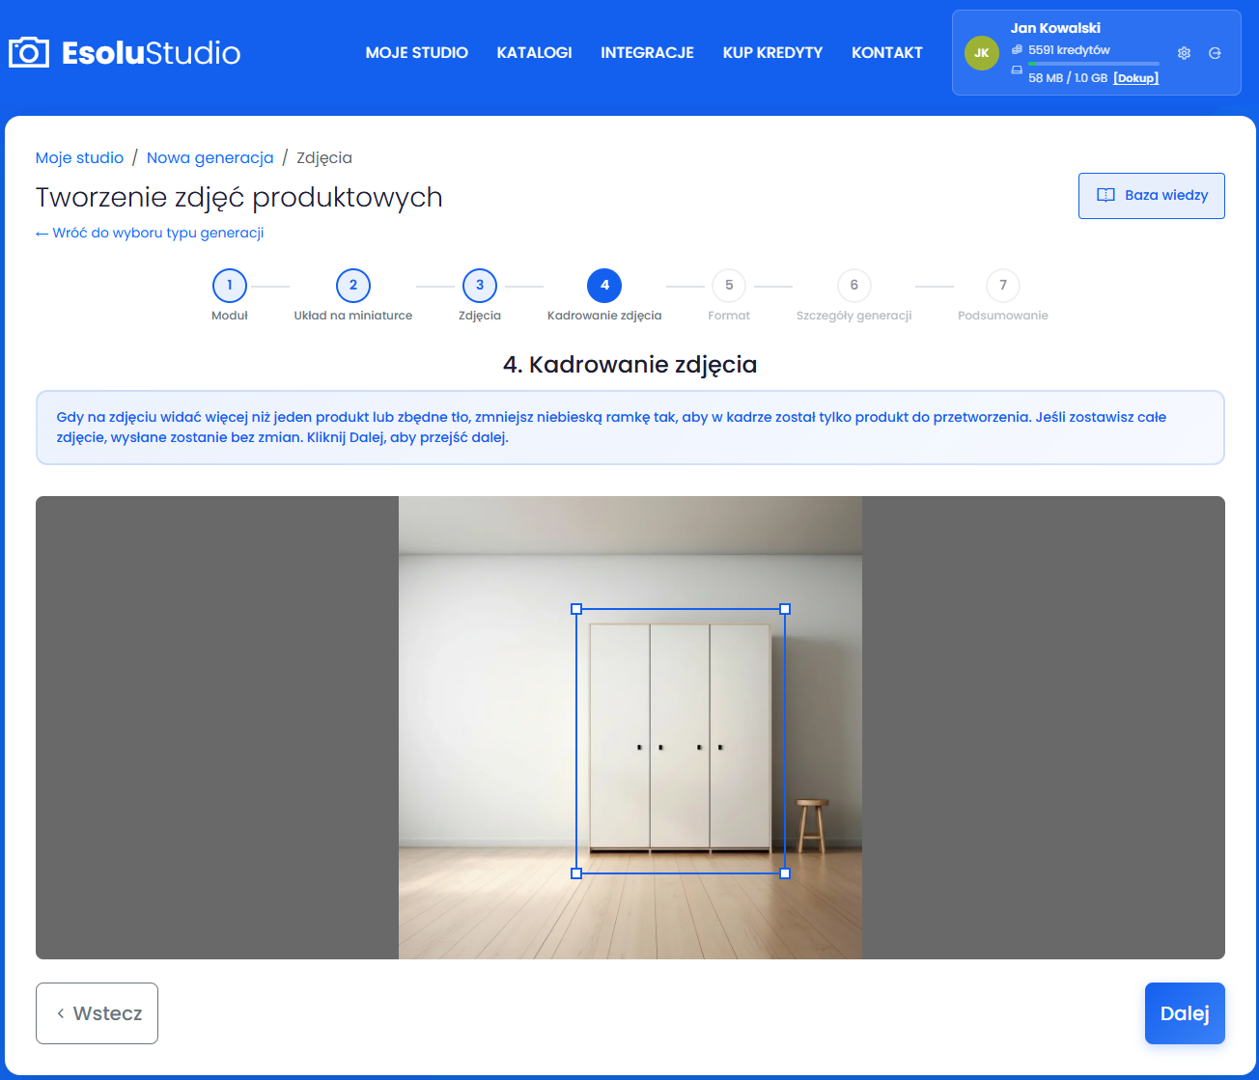Click the blue cropping instruction info box
The height and width of the screenshot is (1080, 1259).
point(630,428)
